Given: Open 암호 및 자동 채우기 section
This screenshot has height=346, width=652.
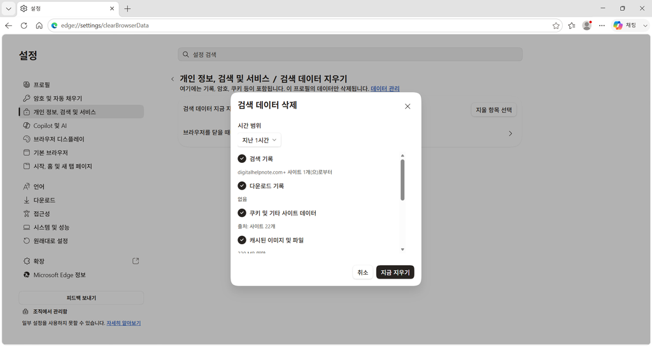Looking at the screenshot, I should tap(81, 99).
